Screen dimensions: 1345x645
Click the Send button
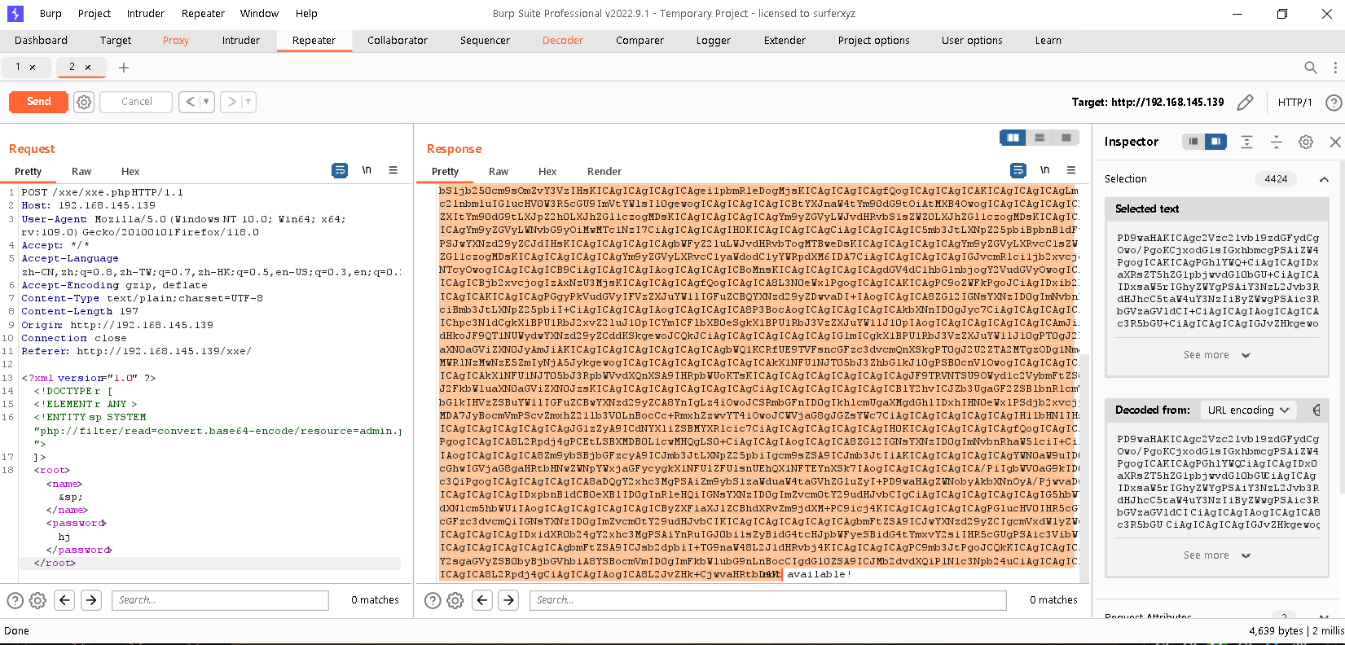point(39,102)
